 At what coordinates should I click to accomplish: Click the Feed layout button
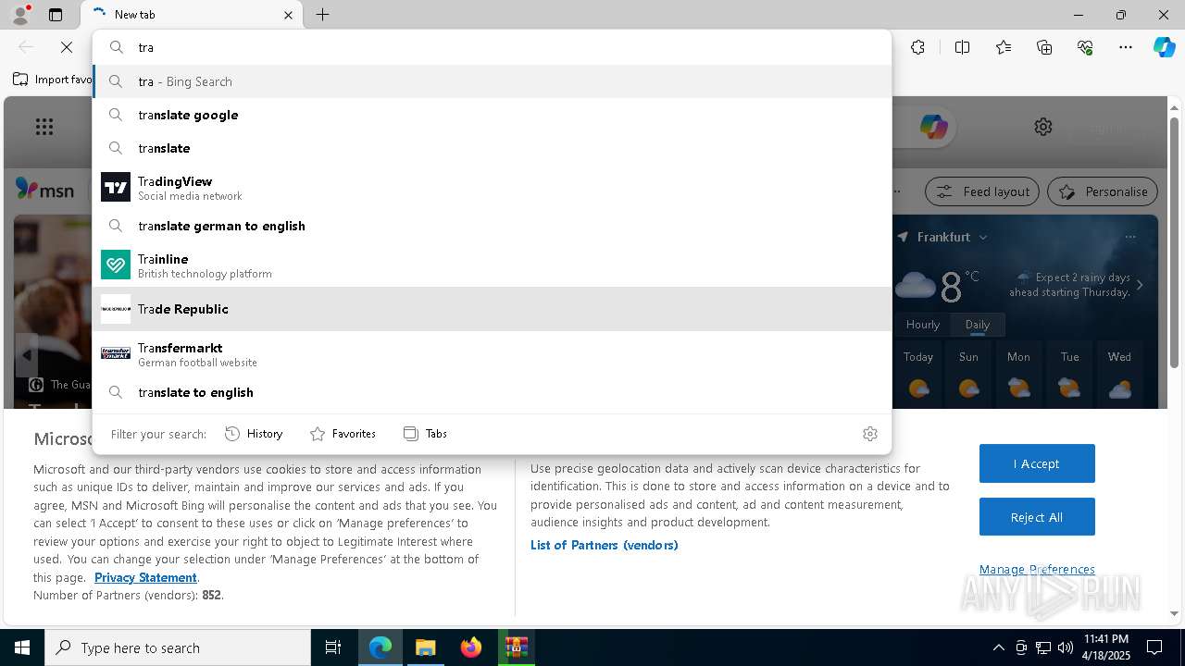[982, 191]
